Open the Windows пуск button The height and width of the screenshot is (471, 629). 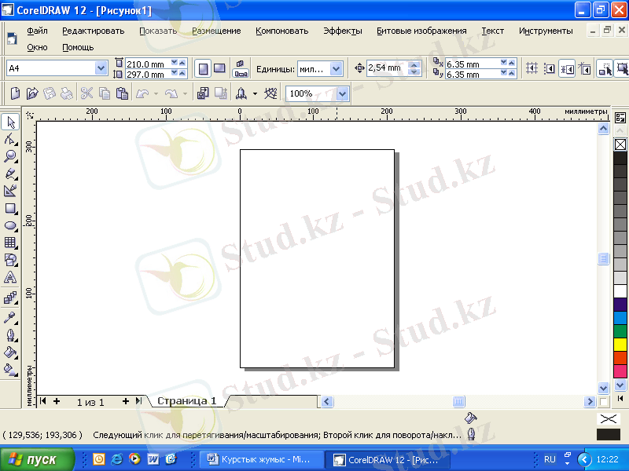tap(37, 459)
